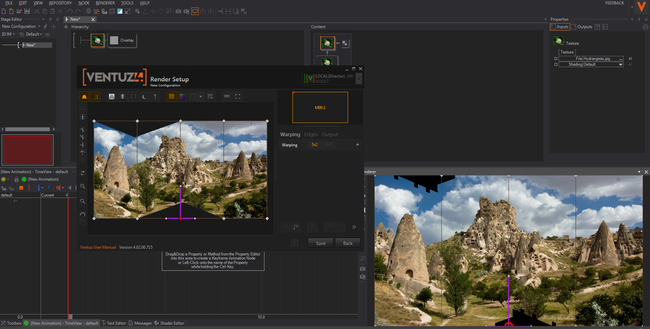Viewport: 650px width, 329px height.
Task: Click the globe icon in main toolbar
Action: [x=88, y=11]
